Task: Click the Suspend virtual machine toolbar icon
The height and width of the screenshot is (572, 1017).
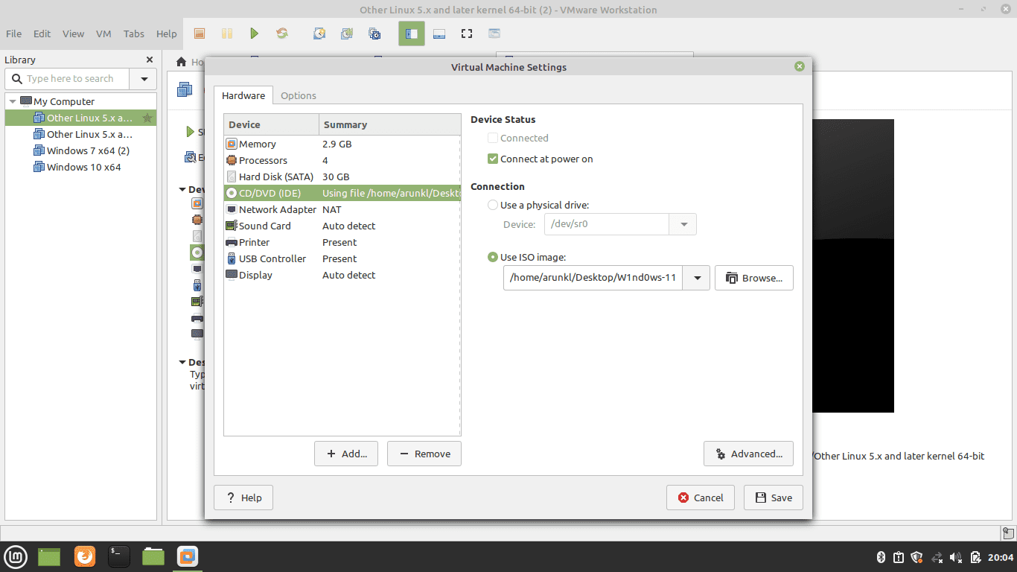Action: point(199,34)
